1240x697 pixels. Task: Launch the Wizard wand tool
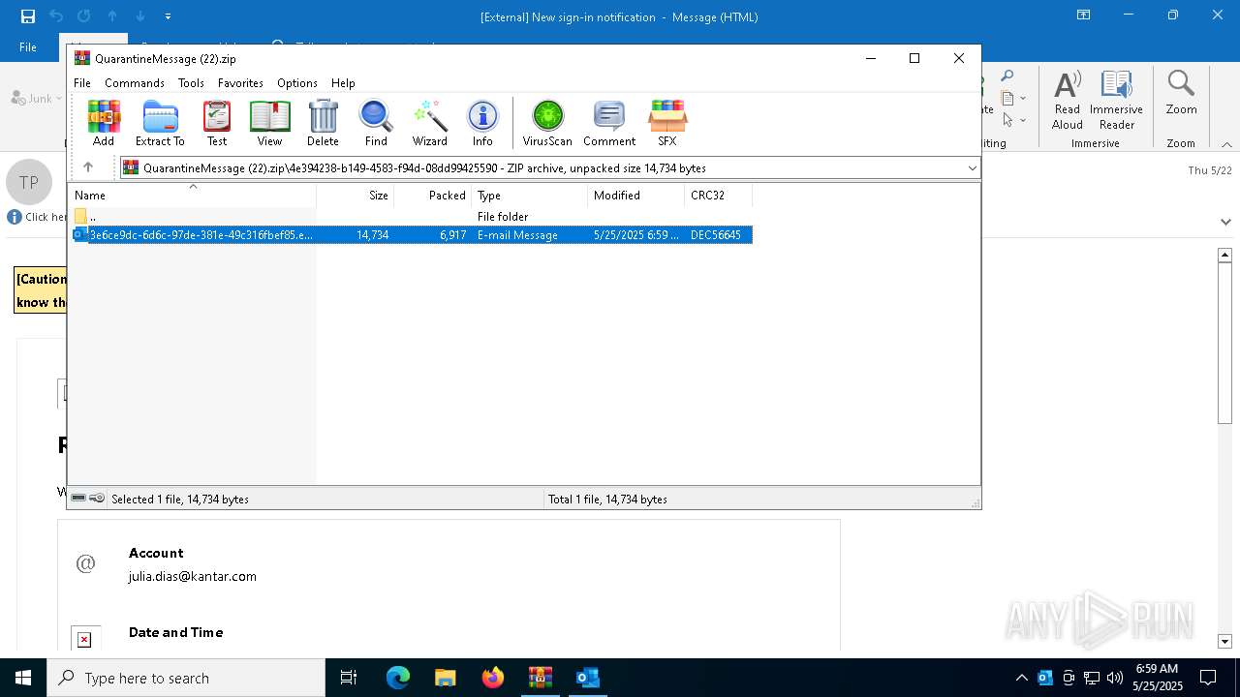[430, 123]
